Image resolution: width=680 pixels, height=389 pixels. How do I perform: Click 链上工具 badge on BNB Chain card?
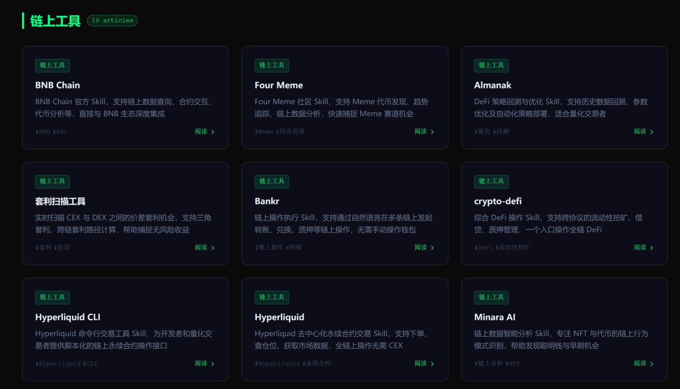[52, 66]
